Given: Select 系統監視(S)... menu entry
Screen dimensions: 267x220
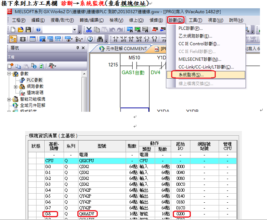Looking at the screenshot, I should (191, 74).
